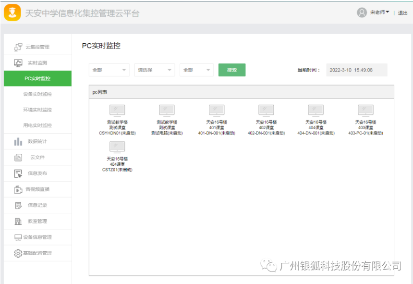Select the 402-DN-001 PC monitor icon
This screenshot has width=413, height=284.
[266, 111]
